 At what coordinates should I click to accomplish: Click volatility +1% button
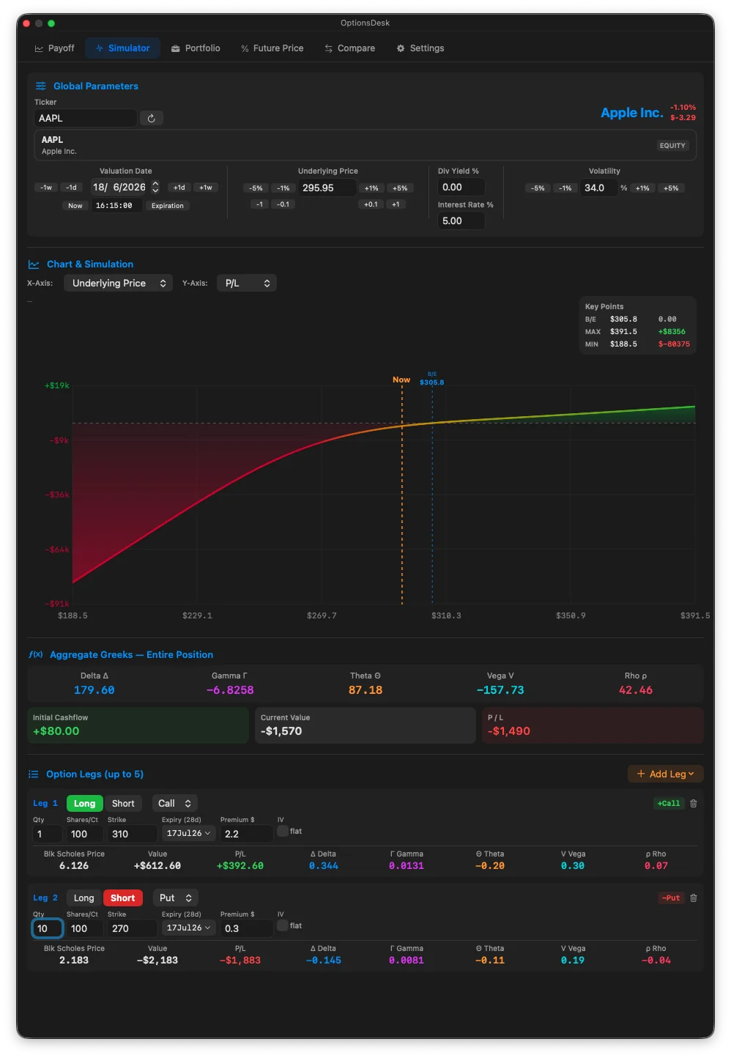click(642, 188)
